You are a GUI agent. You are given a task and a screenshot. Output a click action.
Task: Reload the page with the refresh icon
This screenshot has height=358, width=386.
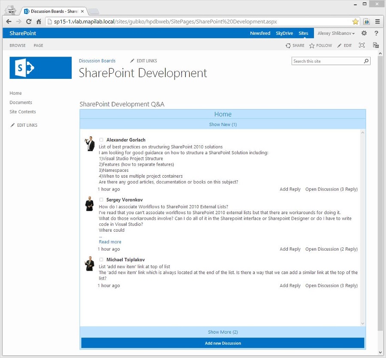click(x=29, y=21)
